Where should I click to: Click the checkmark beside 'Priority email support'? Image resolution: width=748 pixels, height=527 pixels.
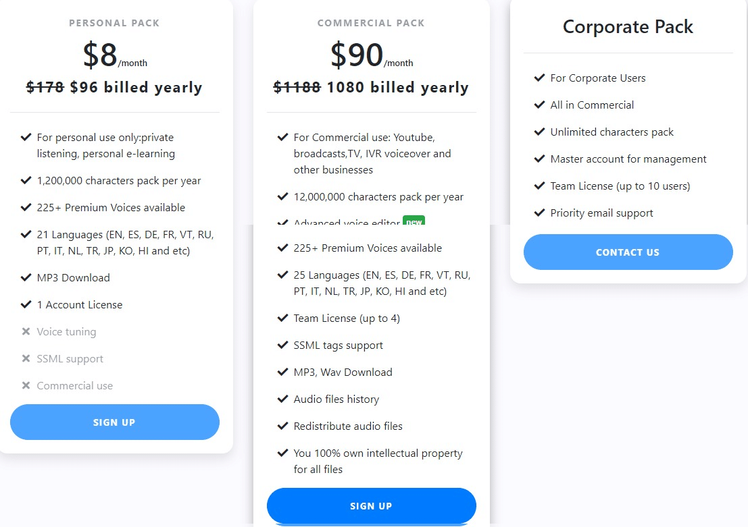pos(539,213)
